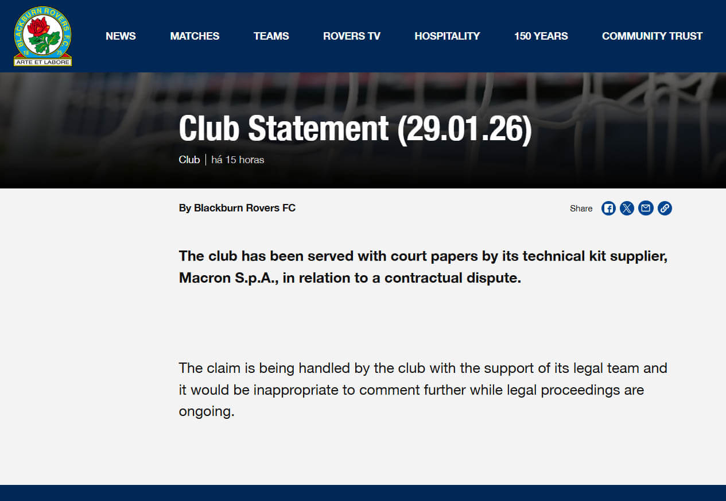Image resolution: width=726 pixels, height=501 pixels.
Task: Open the Teams menu item
Action: (271, 36)
